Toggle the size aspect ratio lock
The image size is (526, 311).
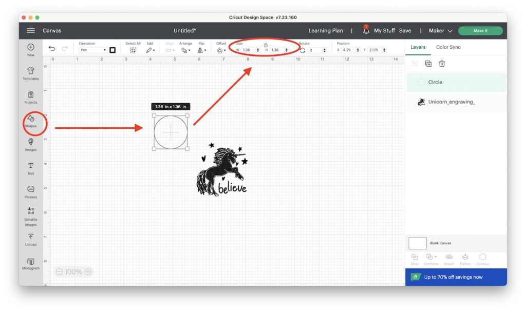266,45
